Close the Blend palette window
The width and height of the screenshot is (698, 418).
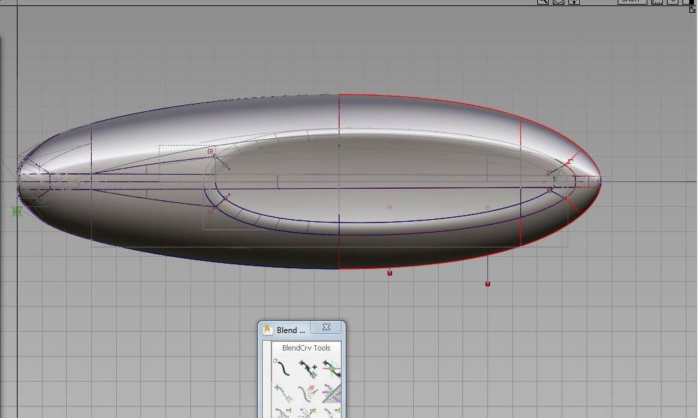tap(327, 328)
